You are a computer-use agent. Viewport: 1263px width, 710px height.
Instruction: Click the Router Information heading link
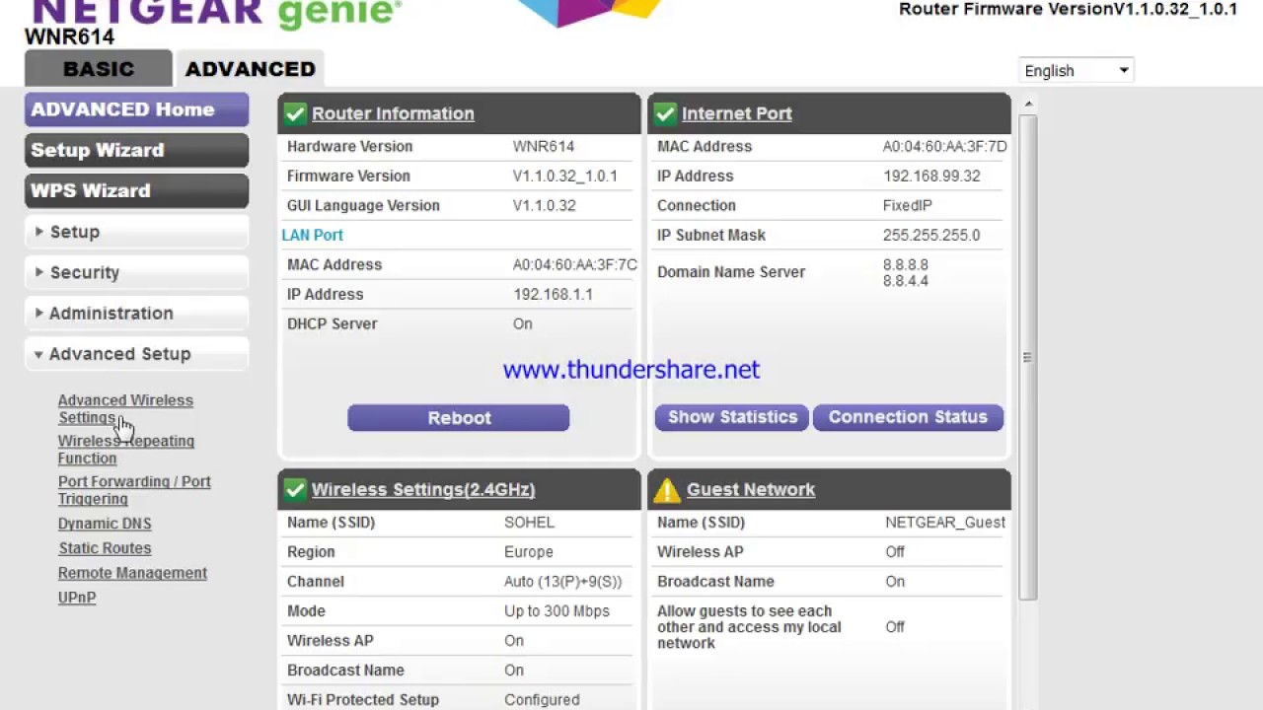pos(393,113)
